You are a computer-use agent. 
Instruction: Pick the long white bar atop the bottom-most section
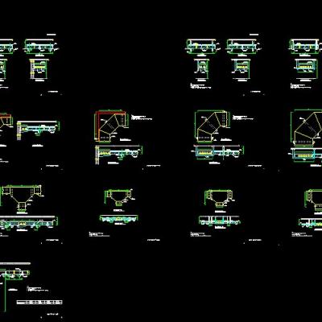15,263
